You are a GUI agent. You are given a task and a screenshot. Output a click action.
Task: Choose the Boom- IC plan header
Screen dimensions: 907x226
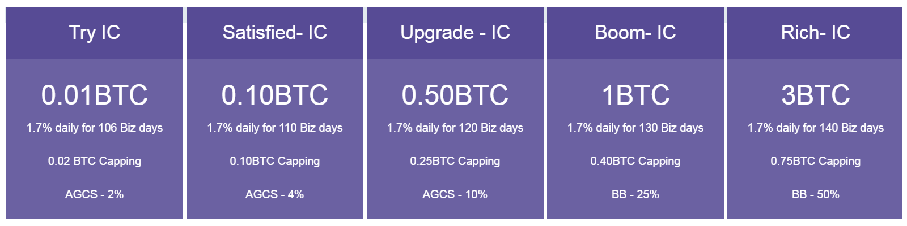pyautogui.click(x=635, y=33)
